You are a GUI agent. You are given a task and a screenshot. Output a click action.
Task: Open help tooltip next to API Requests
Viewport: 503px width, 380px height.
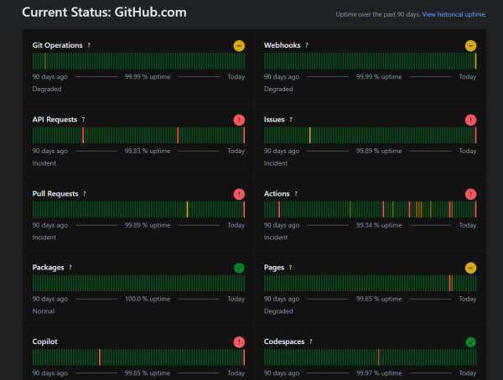coord(83,120)
